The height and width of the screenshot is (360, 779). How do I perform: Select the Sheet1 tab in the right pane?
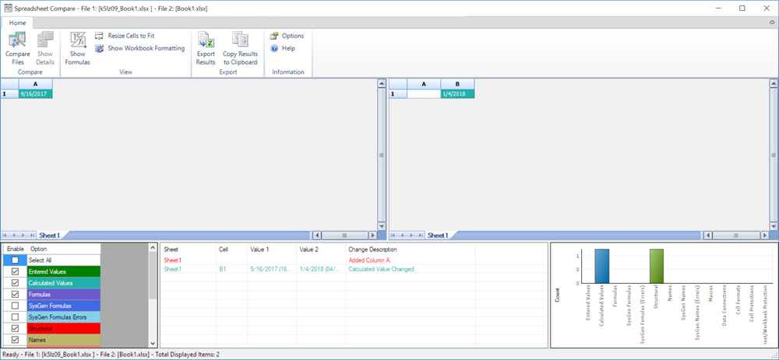tap(438, 236)
